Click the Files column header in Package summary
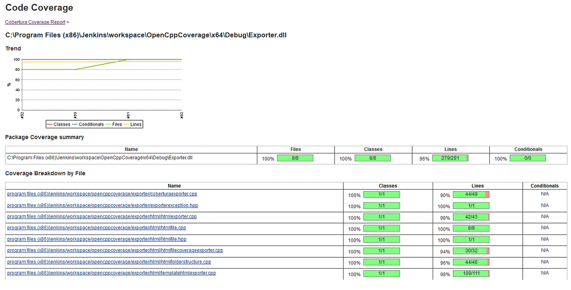 295,149
